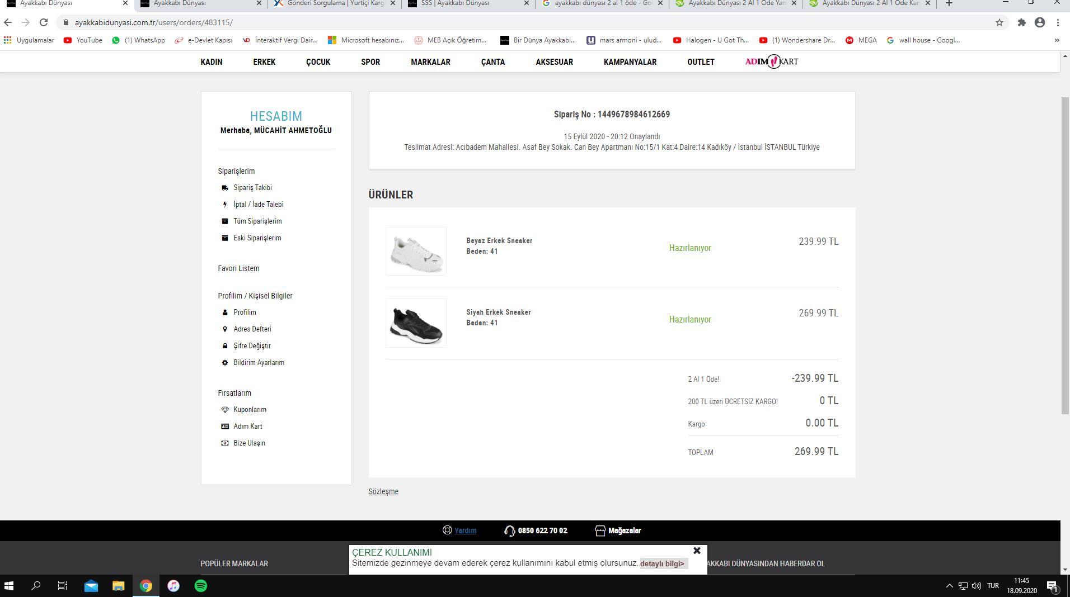
Task: Open a new browser tab
Action: click(x=949, y=3)
